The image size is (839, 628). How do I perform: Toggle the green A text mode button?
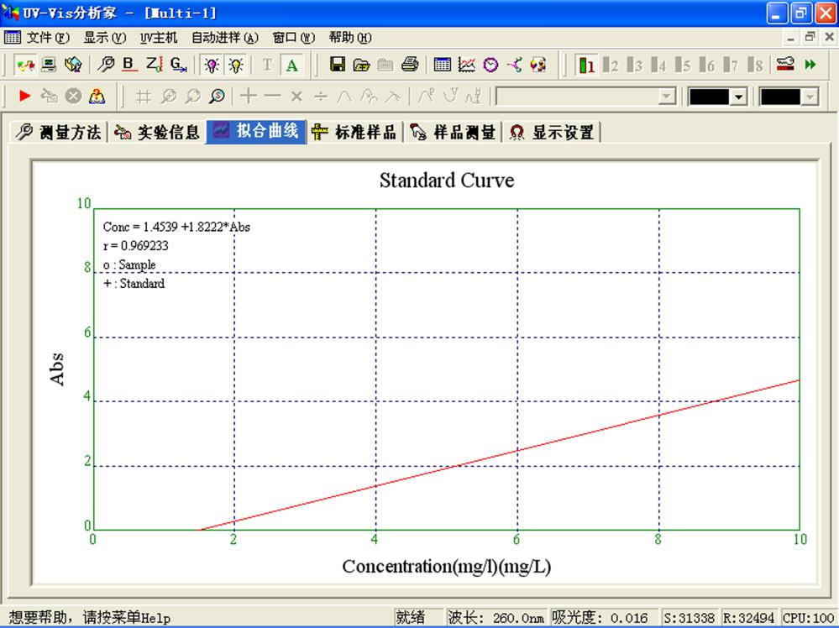coord(291,65)
